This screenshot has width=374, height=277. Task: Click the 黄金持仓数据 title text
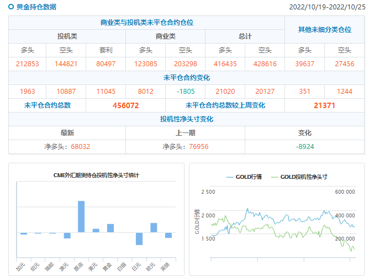[x=36, y=7]
